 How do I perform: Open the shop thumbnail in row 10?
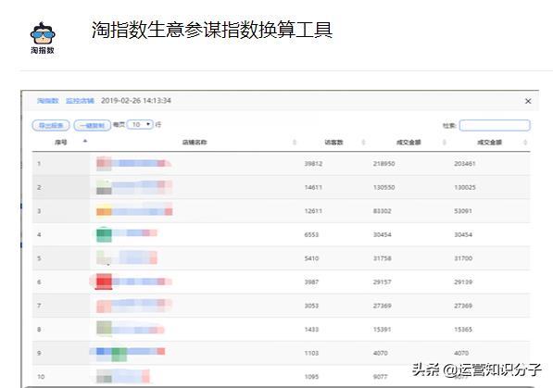pyautogui.click(x=104, y=376)
